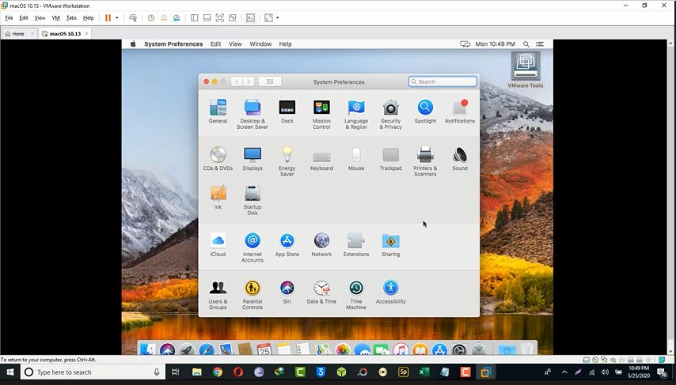Open the Sound preference pane

click(x=460, y=158)
